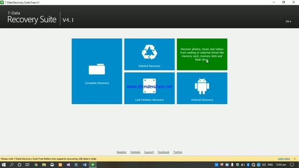
Task: Open the Deleted Recovery tile
Action: [x=149, y=54]
